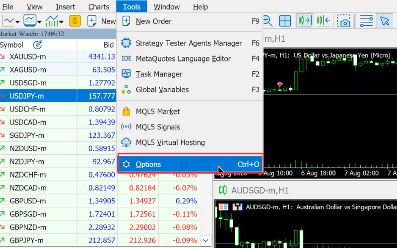The height and width of the screenshot is (248, 397).
Task: Open Global Variables entry
Action: 191,89
